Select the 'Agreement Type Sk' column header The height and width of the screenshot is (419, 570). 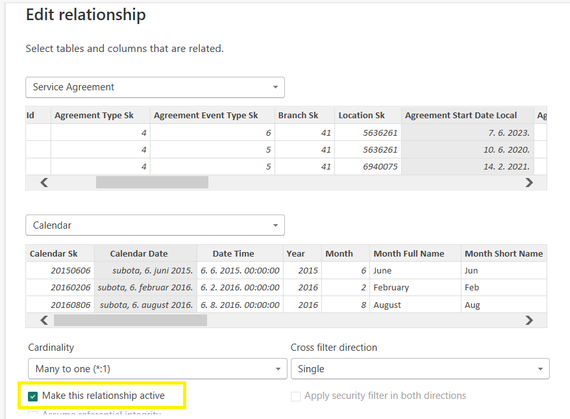click(101, 115)
